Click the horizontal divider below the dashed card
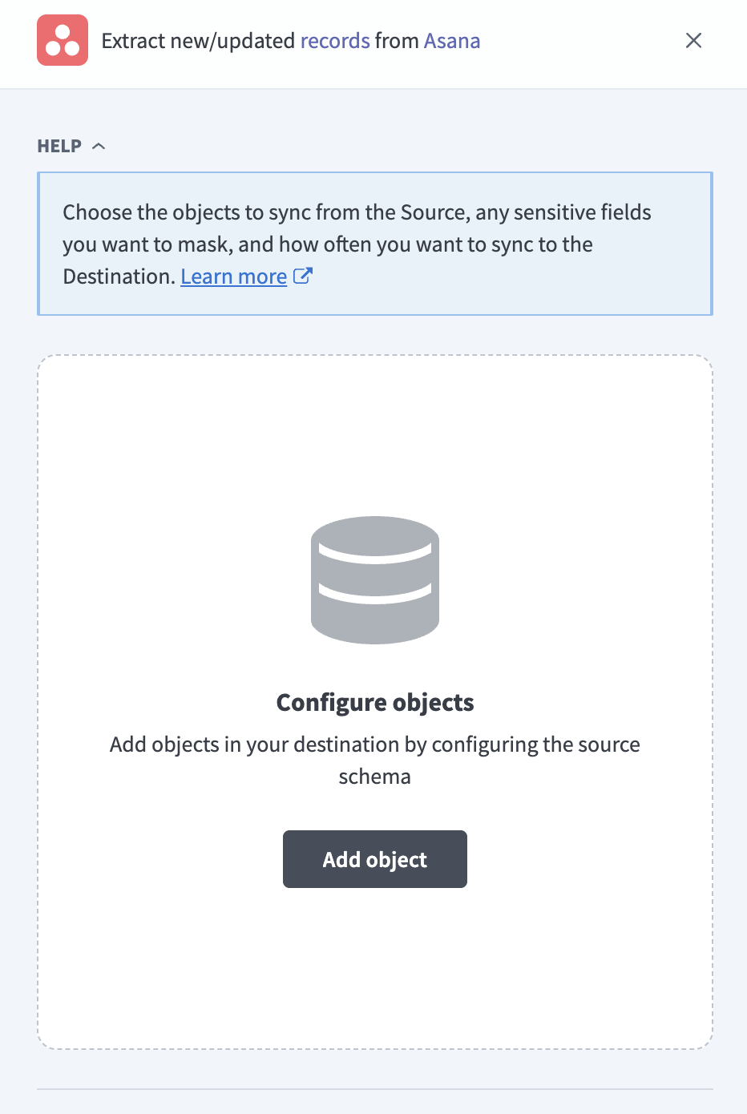 point(375,1089)
